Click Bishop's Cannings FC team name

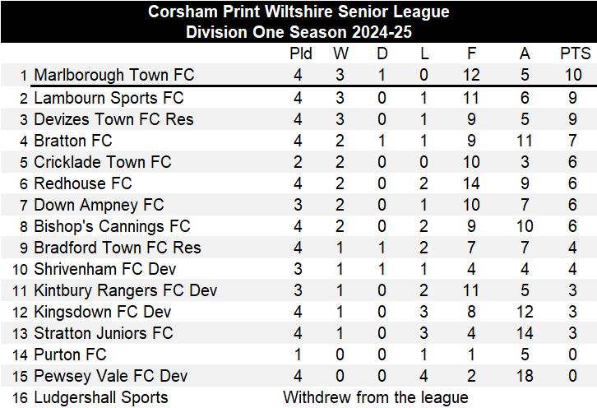click(x=112, y=226)
